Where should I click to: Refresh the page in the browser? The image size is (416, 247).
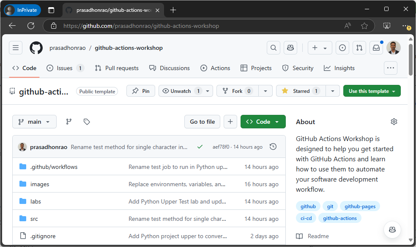[31, 26]
